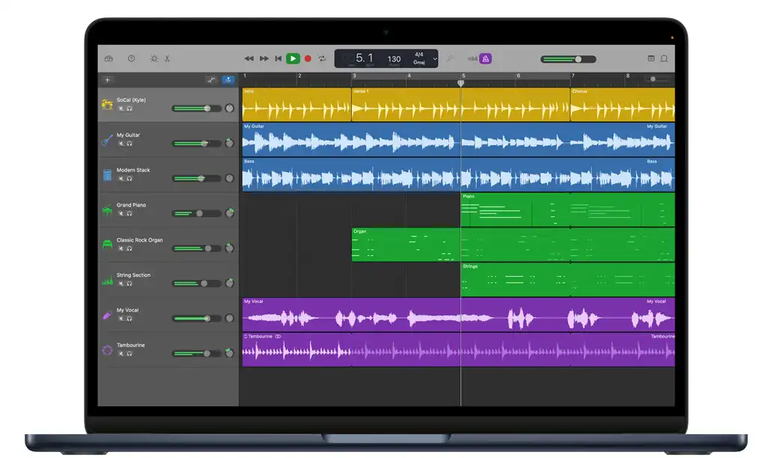
Task: Select the String Section track icon
Action: coord(107,280)
